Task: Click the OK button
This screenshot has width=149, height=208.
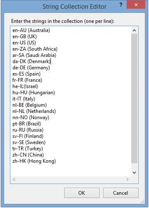Action: click(x=82, y=193)
